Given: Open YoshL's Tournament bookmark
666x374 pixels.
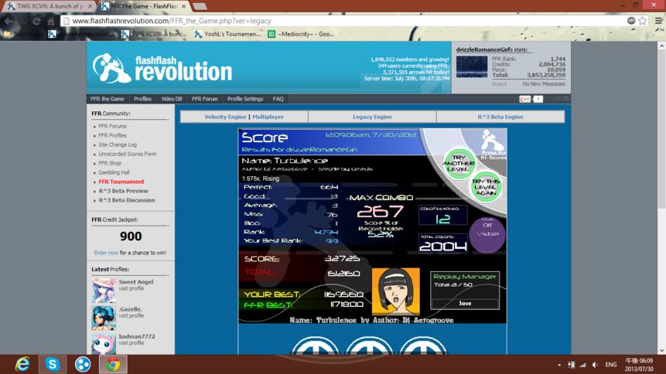Looking at the screenshot, I should tap(227, 34).
